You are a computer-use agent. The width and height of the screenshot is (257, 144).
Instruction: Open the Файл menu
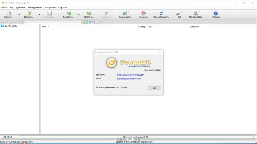[4, 7]
